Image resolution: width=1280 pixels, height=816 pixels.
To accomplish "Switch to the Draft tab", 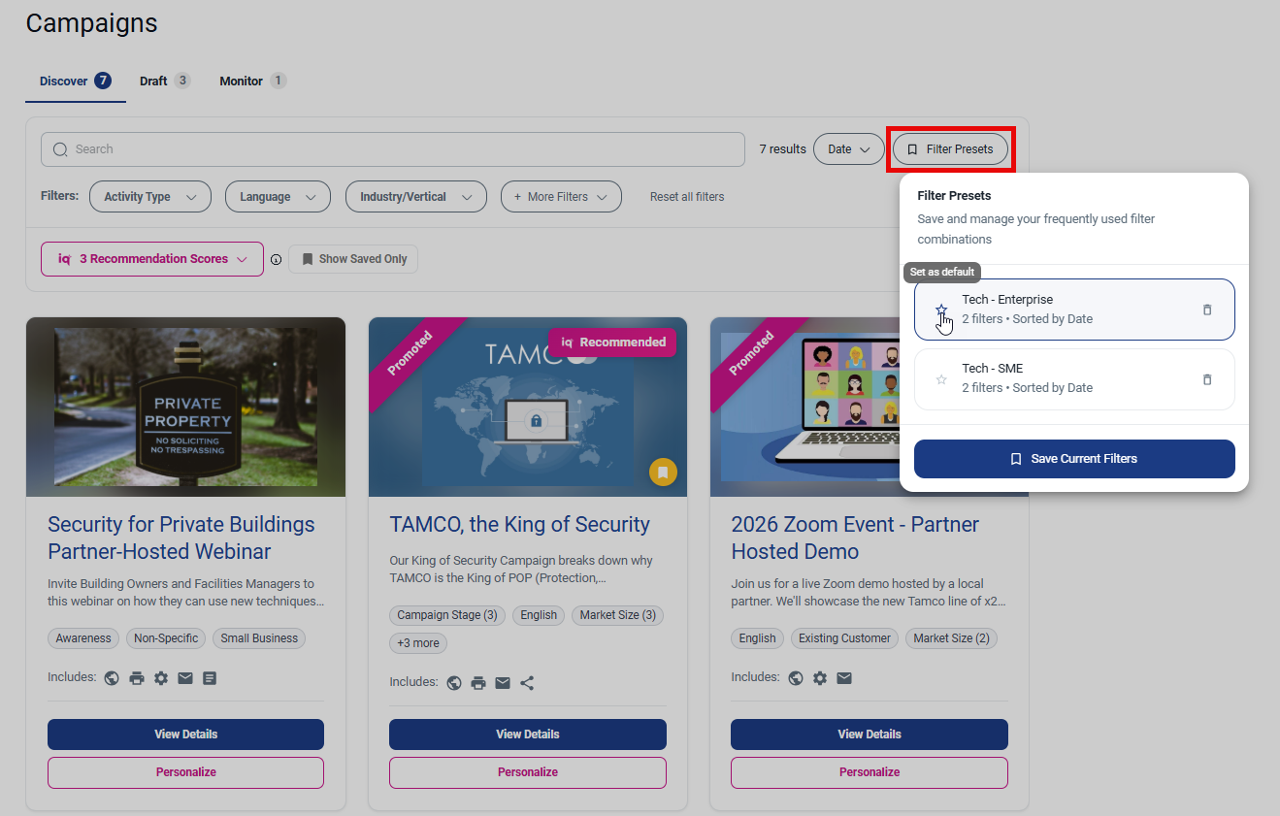I will click(165, 81).
